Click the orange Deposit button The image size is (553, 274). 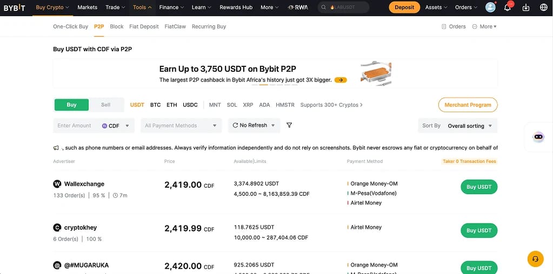404,8
